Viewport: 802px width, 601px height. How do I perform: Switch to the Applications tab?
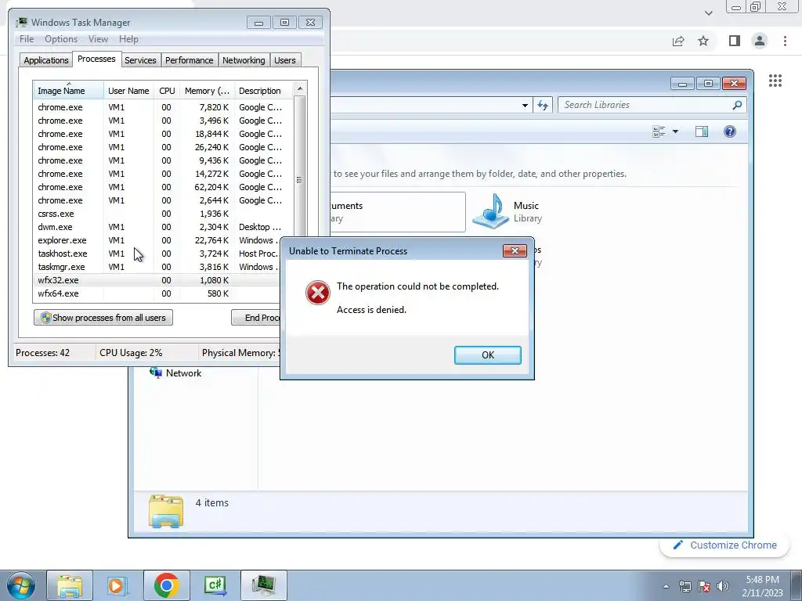point(46,60)
